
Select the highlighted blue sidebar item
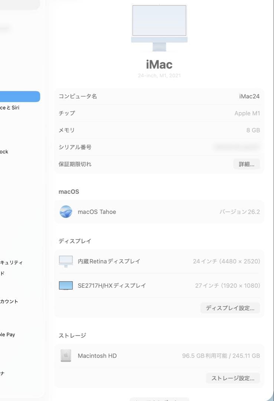pyautogui.click(x=20, y=97)
